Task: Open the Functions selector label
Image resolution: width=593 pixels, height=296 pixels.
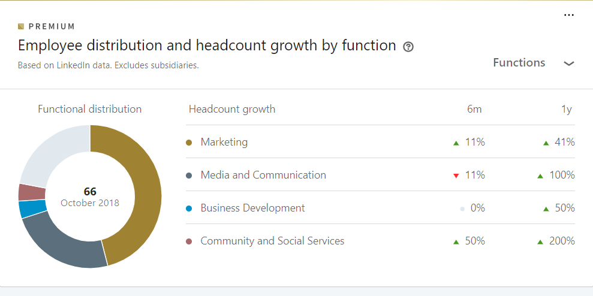Action: 519,62
